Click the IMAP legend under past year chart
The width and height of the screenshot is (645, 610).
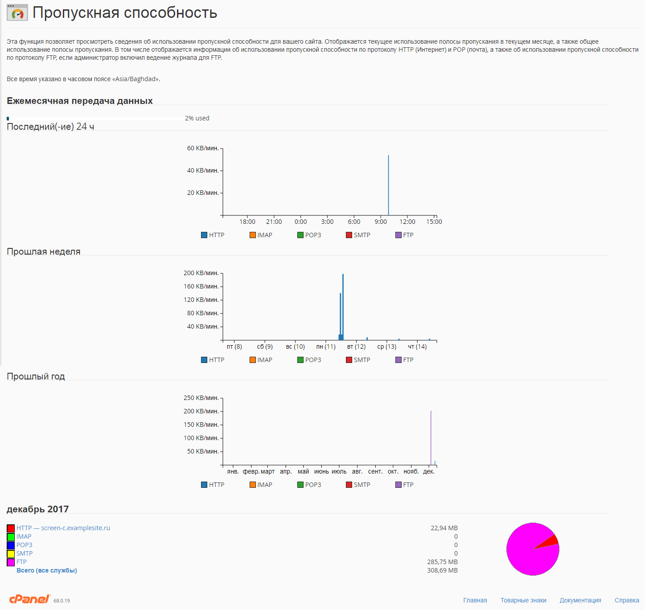(261, 485)
